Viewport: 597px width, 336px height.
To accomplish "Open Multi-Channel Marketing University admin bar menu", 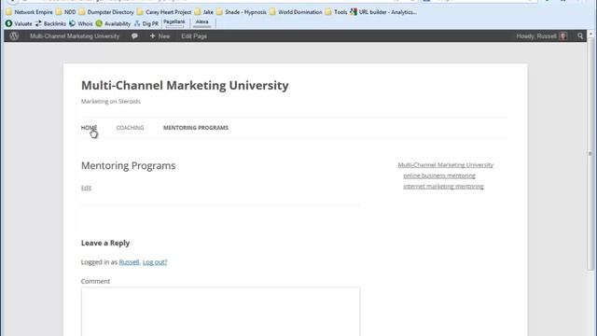I will tap(75, 36).
